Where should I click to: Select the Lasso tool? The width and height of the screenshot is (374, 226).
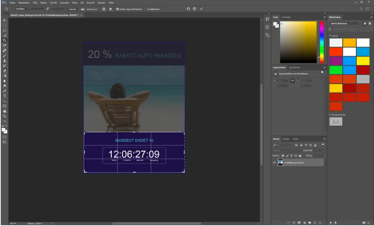(5, 30)
